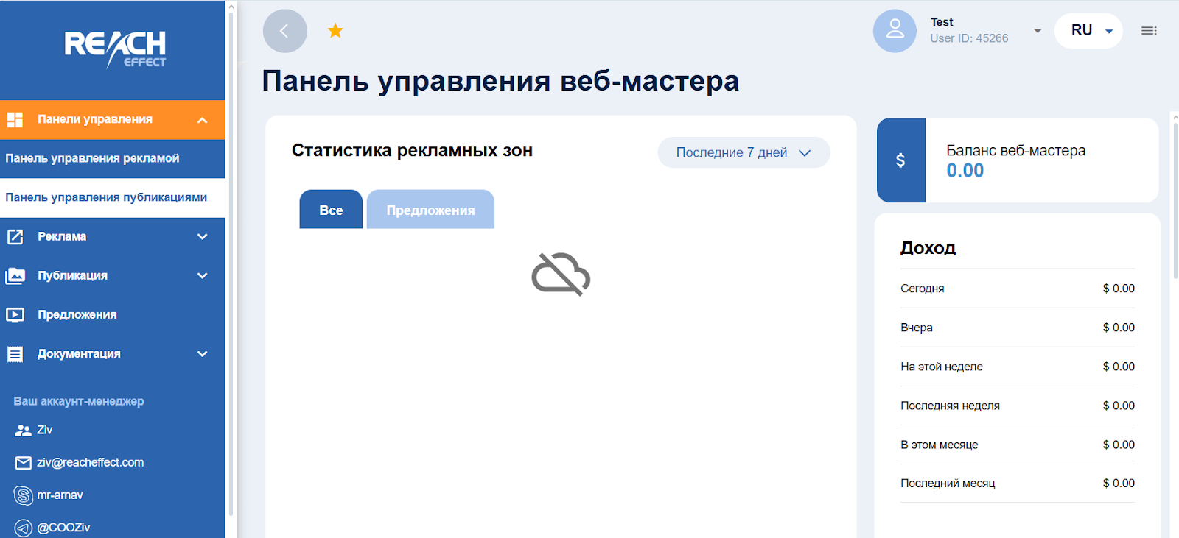Open the 'Последние 7 дней' period dropdown
Image resolution: width=1179 pixels, height=538 pixels.
744,152
